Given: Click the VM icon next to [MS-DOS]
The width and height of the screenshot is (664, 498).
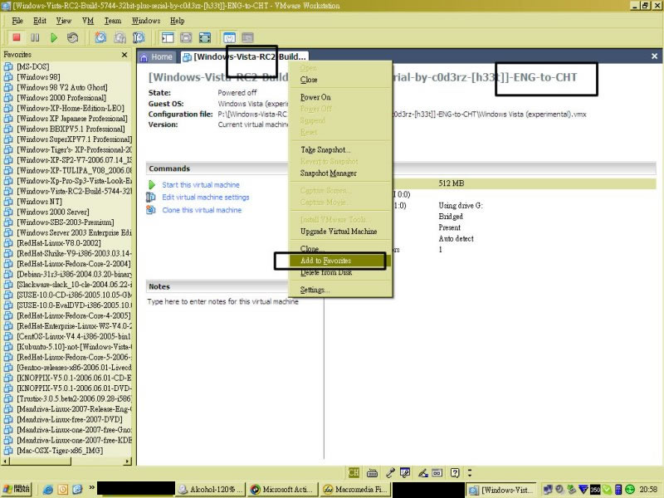Looking at the screenshot, I should 8,66.
